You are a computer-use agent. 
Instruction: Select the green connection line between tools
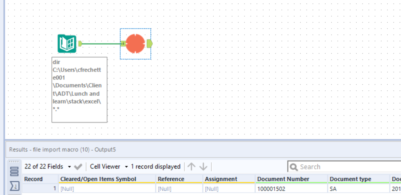point(101,44)
